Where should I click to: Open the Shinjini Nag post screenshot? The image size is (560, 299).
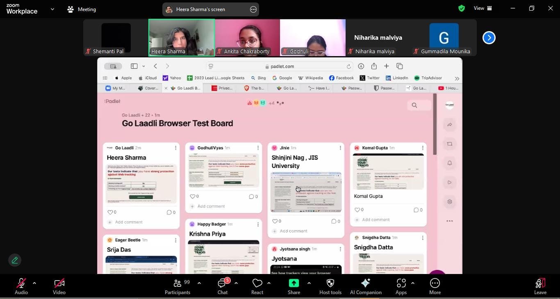(306, 192)
